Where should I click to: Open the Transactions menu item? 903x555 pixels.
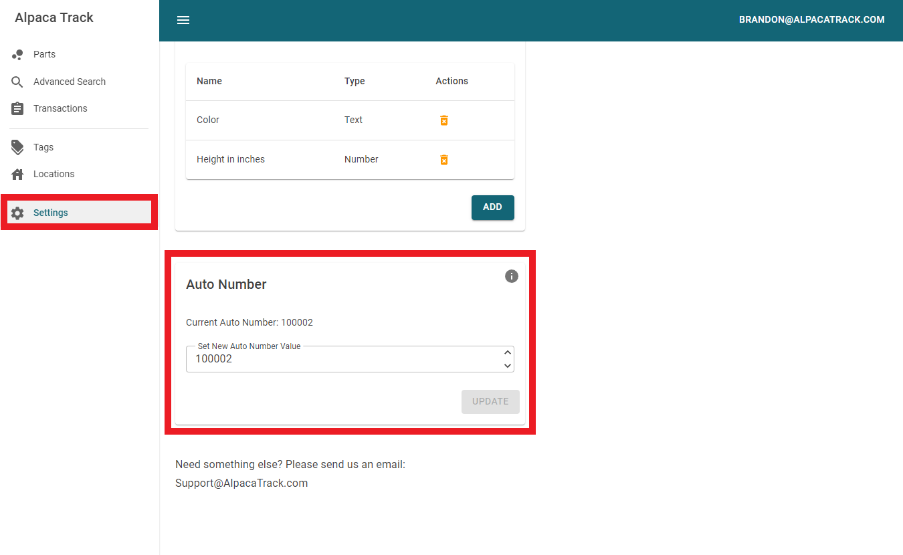(x=60, y=108)
